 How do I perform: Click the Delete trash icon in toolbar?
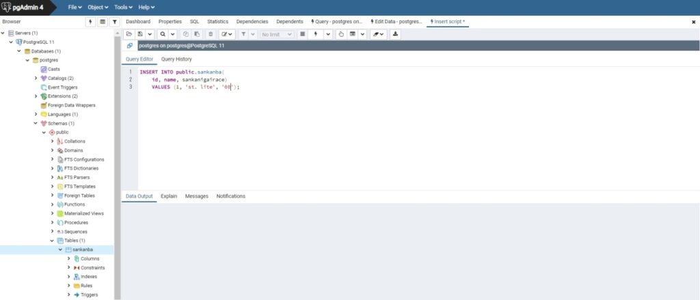(x=211, y=33)
